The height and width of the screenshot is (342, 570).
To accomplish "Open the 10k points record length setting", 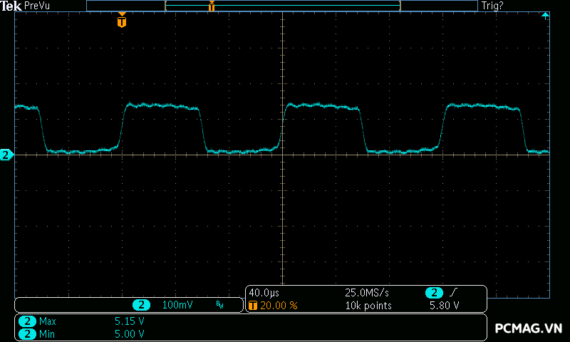I will click(368, 305).
